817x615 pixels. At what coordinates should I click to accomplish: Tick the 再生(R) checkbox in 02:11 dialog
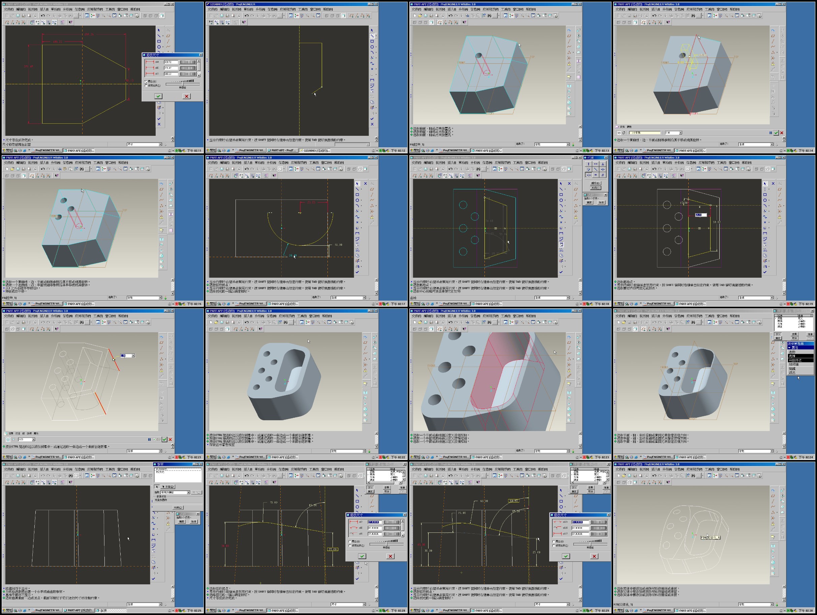[x=146, y=81]
